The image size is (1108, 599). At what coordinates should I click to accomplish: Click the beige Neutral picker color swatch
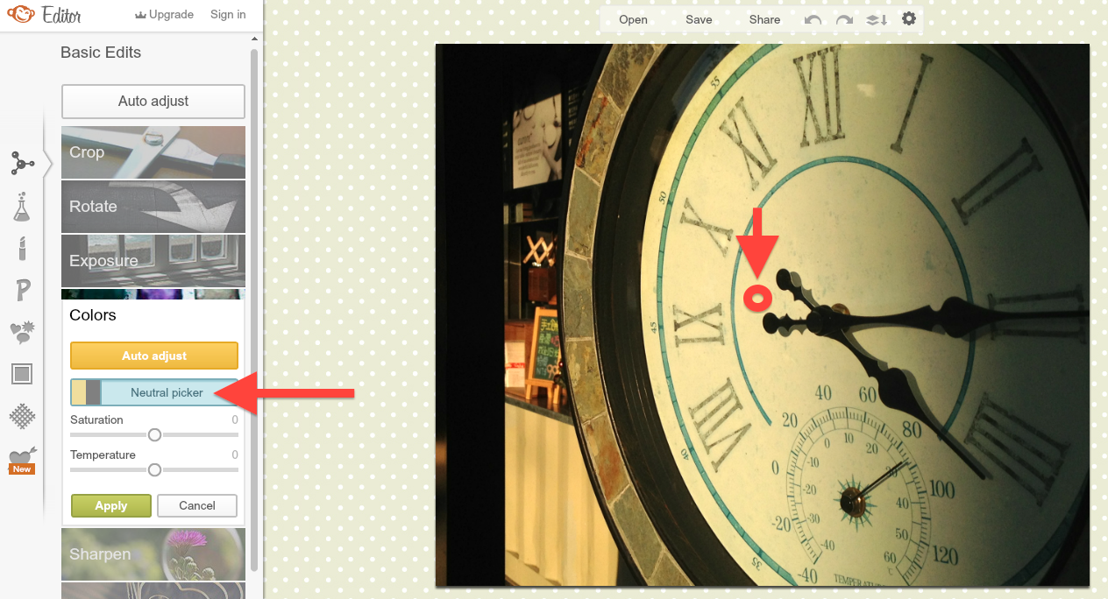coord(78,393)
